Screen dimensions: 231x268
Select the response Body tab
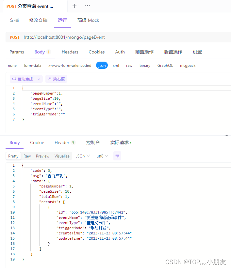click(x=15, y=142)
